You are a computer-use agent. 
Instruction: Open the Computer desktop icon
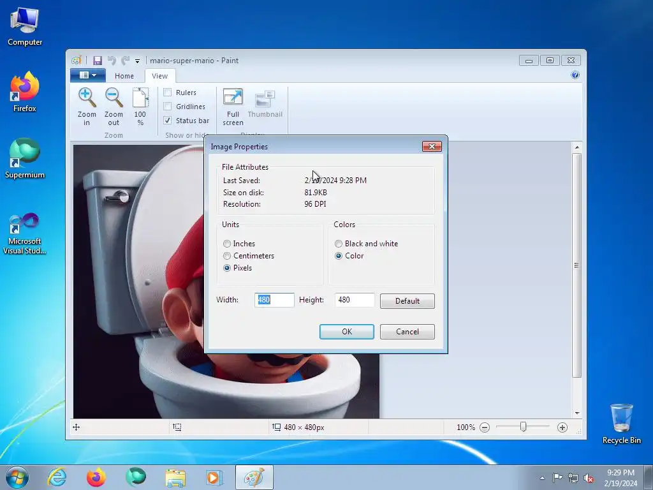[25, 27]
